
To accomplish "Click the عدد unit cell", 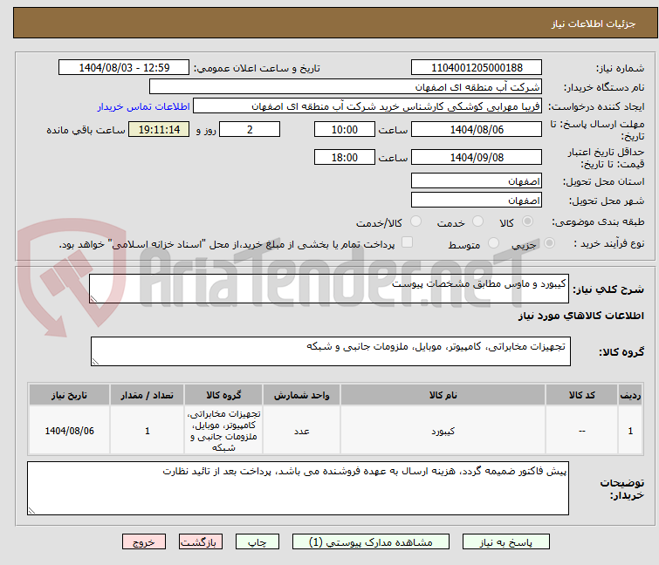I will [x=302, y=431].
